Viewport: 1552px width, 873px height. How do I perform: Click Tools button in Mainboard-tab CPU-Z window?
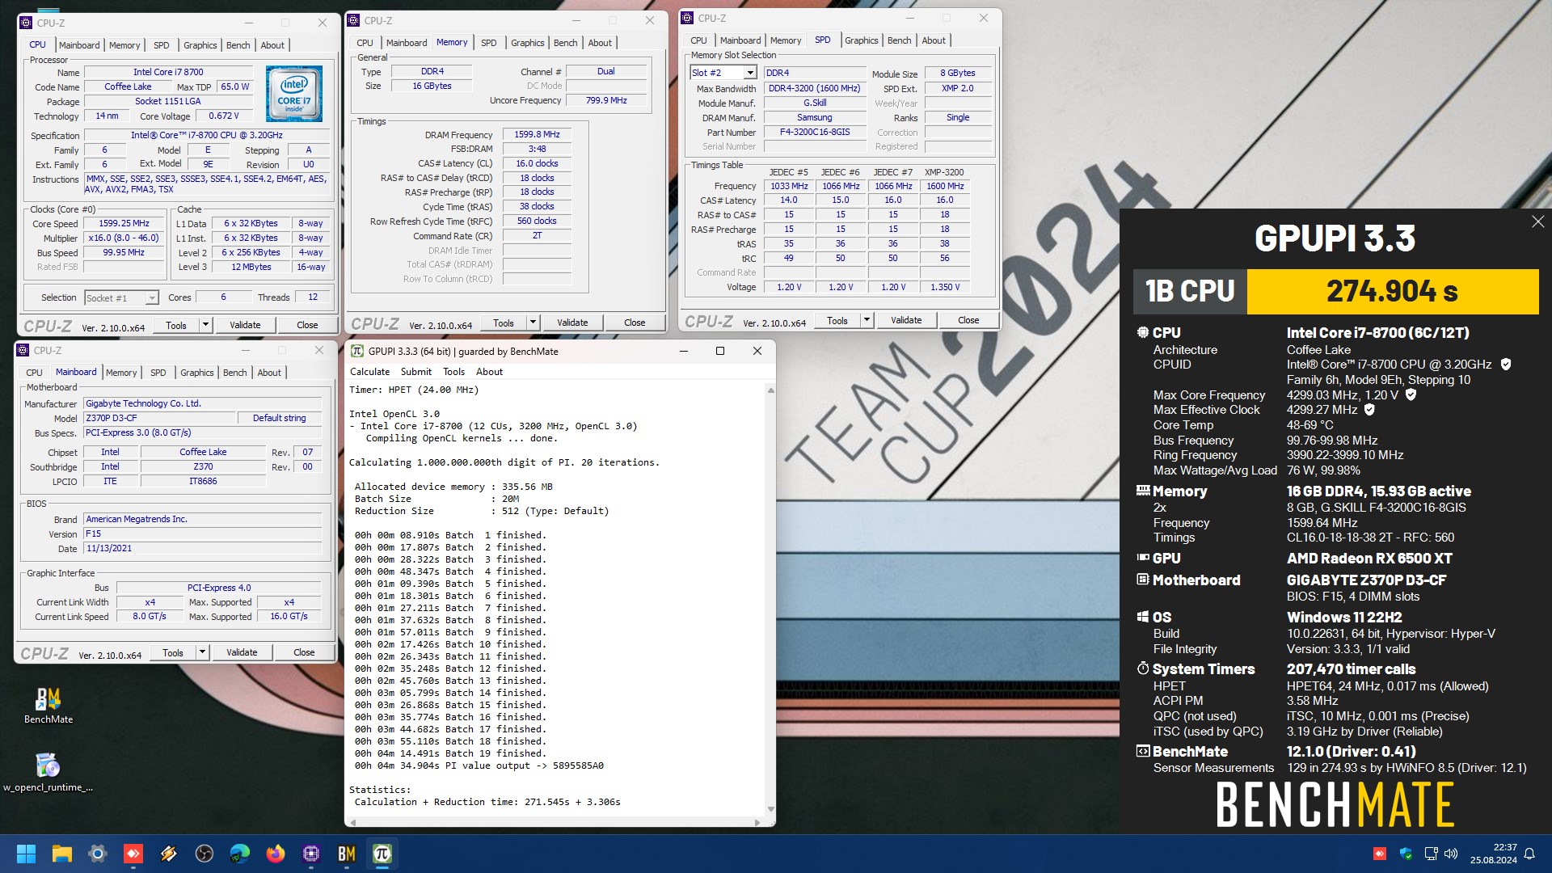172,652
